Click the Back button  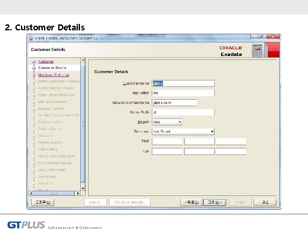point(192,202)
